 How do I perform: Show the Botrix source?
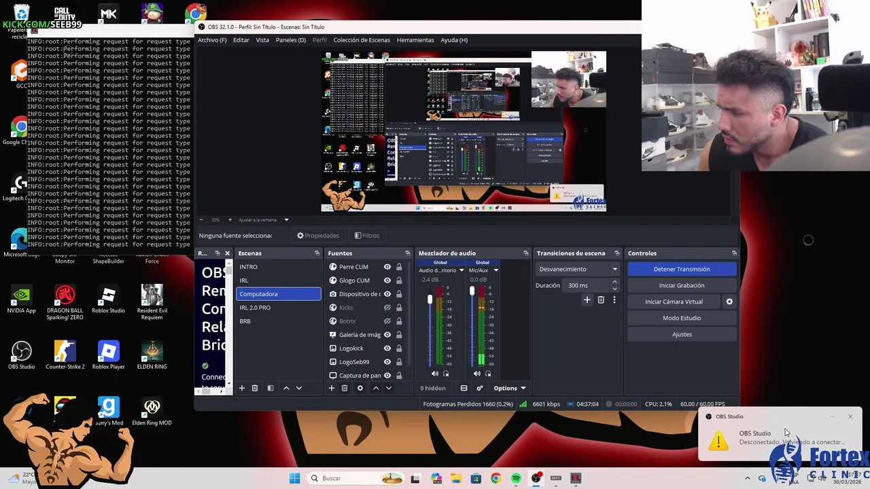(387, 321)
